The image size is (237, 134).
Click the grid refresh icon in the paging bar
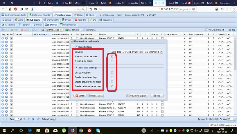pos(38,119)
